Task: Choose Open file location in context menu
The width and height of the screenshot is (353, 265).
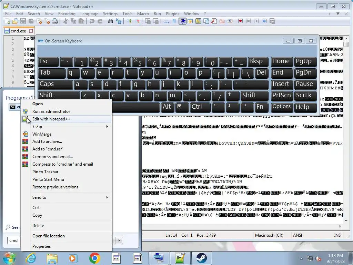Action: click(x=67, y=236)
